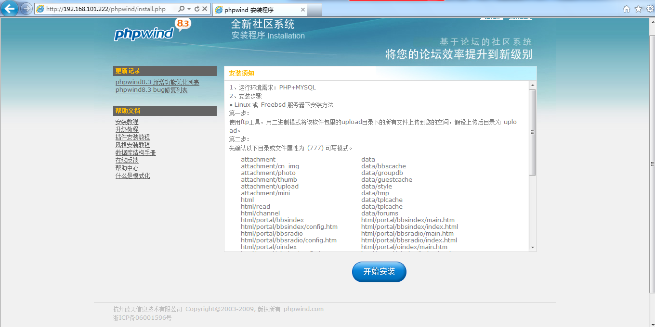The image size is (655, 327).
Task: Select the phpwind 安装程序 tab
Action: coord(260,10)
